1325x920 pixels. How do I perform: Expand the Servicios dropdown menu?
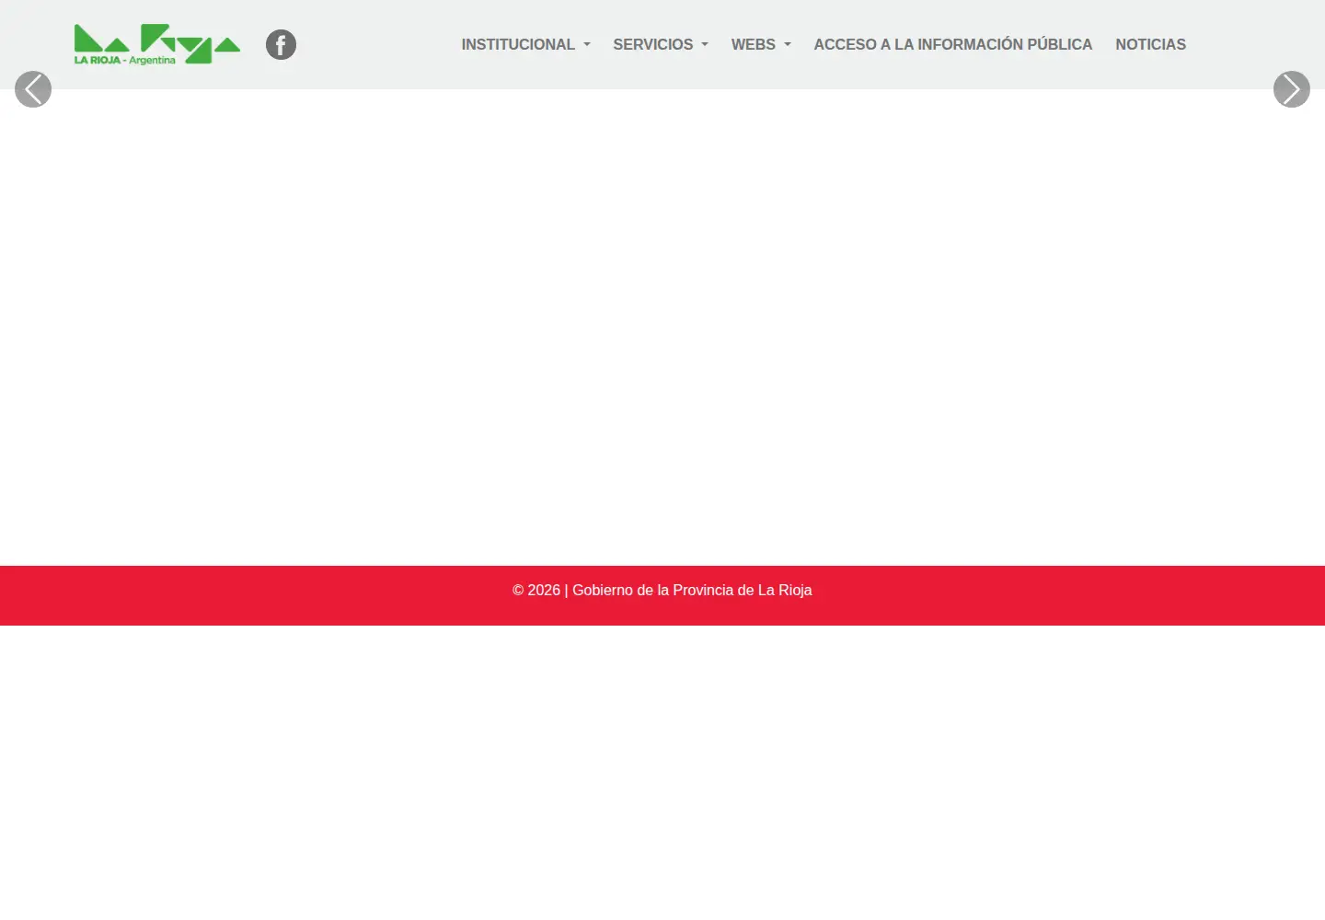point(661,44)
